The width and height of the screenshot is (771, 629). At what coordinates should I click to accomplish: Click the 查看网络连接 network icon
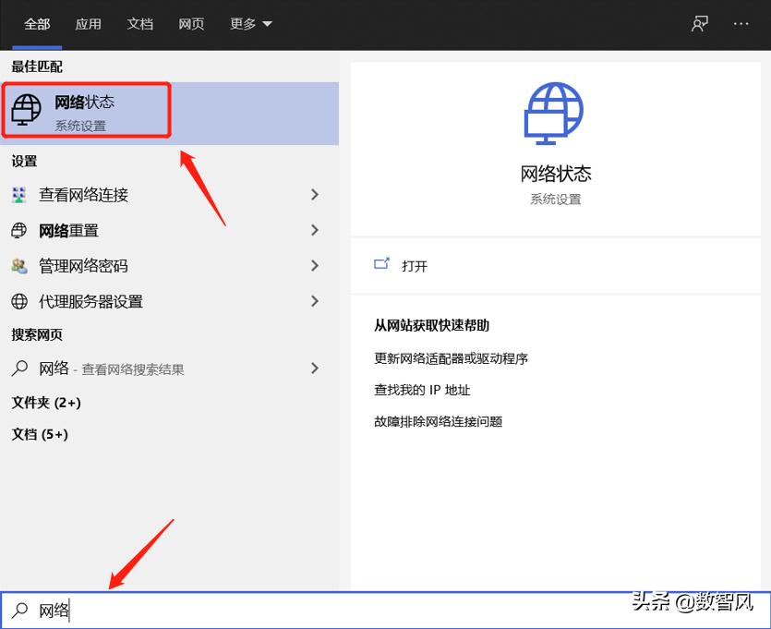(x=19, y=195)
